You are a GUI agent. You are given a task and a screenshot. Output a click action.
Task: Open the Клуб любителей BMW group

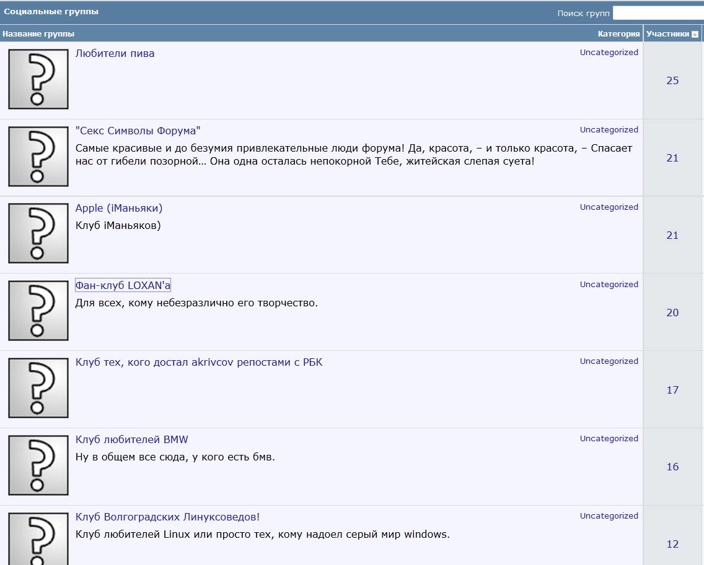(x=131, y=440)
